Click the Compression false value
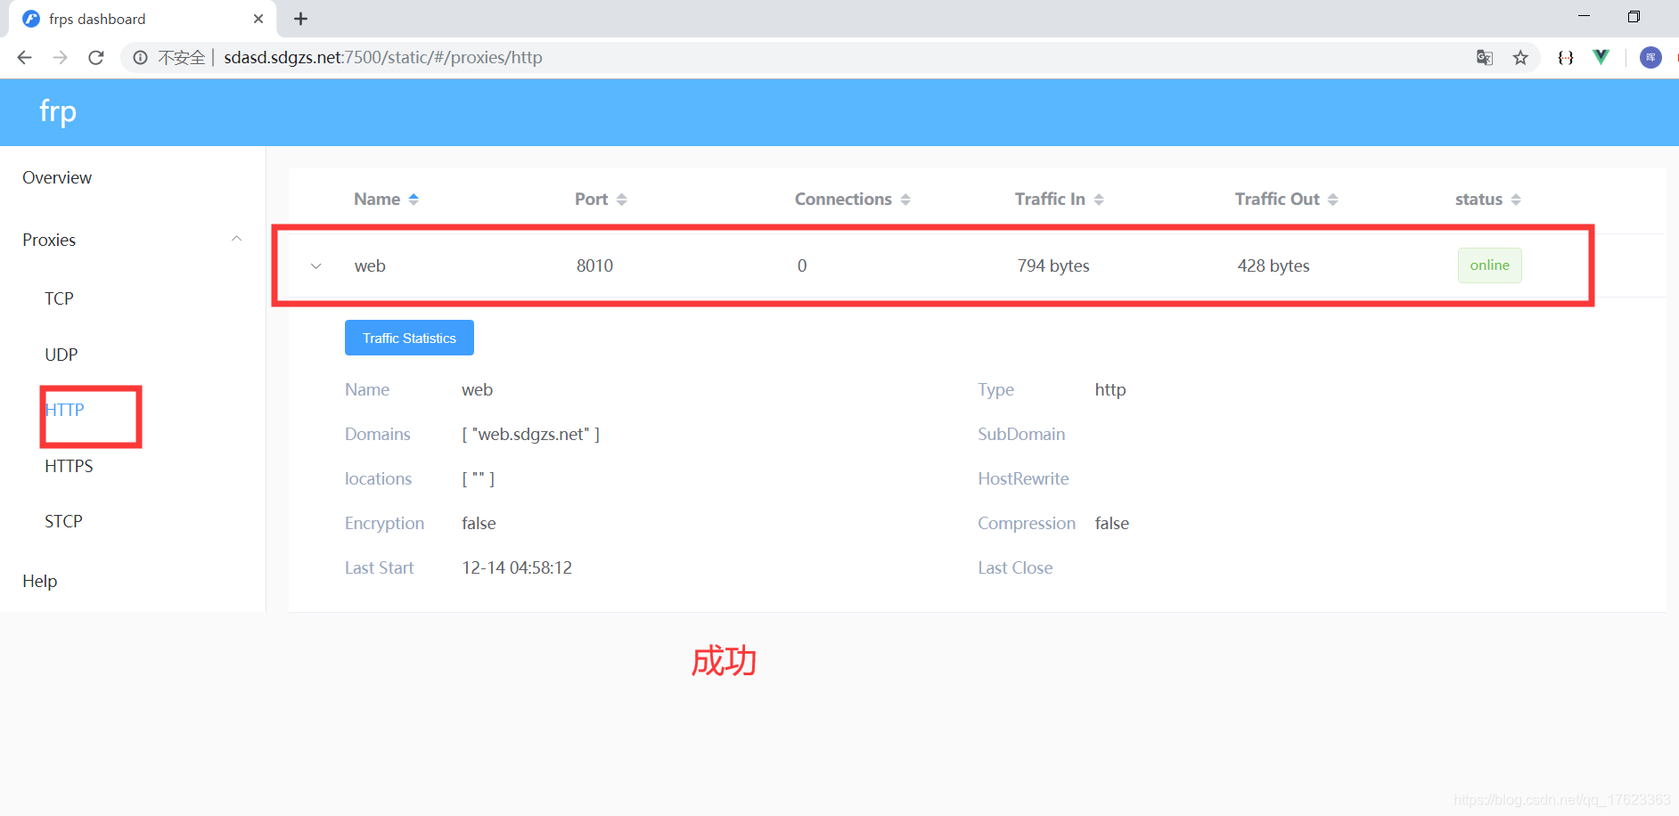Viewport: 1679px width, 816px height. click(1112, 524)
